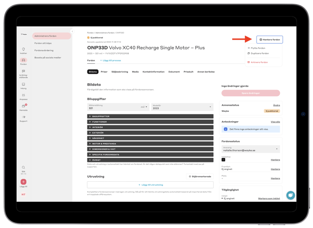The width and height of the screenshot is (313, 228).
Task: Click the red Lägg till plus icon
Action: (x=23, y=182)
